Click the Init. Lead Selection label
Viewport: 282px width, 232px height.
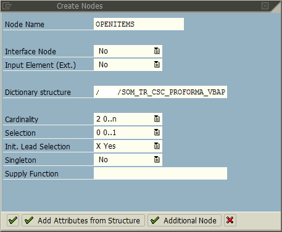(x=38, y=147)
